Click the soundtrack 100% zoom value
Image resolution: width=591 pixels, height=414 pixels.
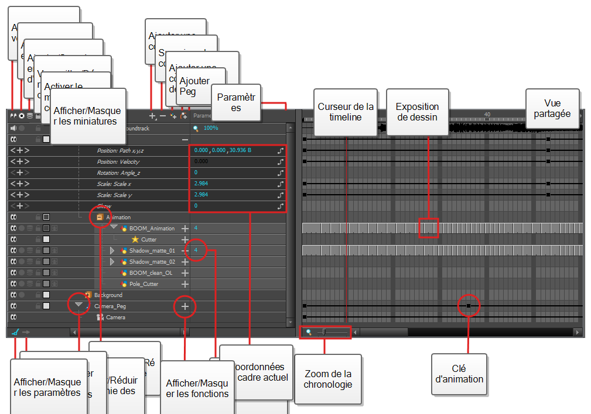tap(211, 128)
